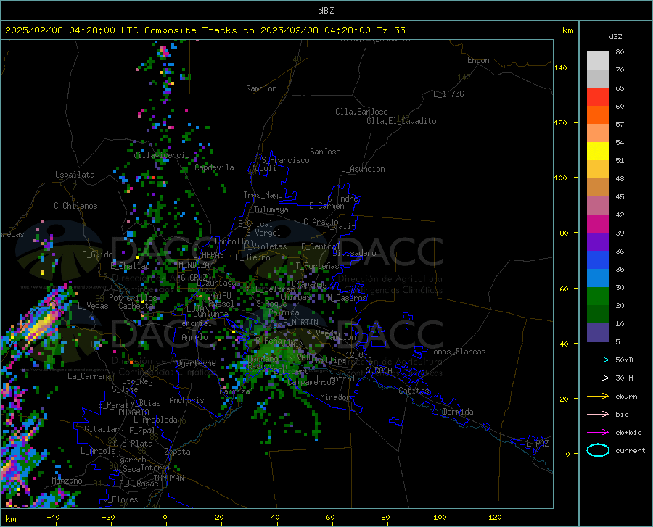Click the Ugarteche map label
Screen dimensions: 653x527
tap(196, 363)
